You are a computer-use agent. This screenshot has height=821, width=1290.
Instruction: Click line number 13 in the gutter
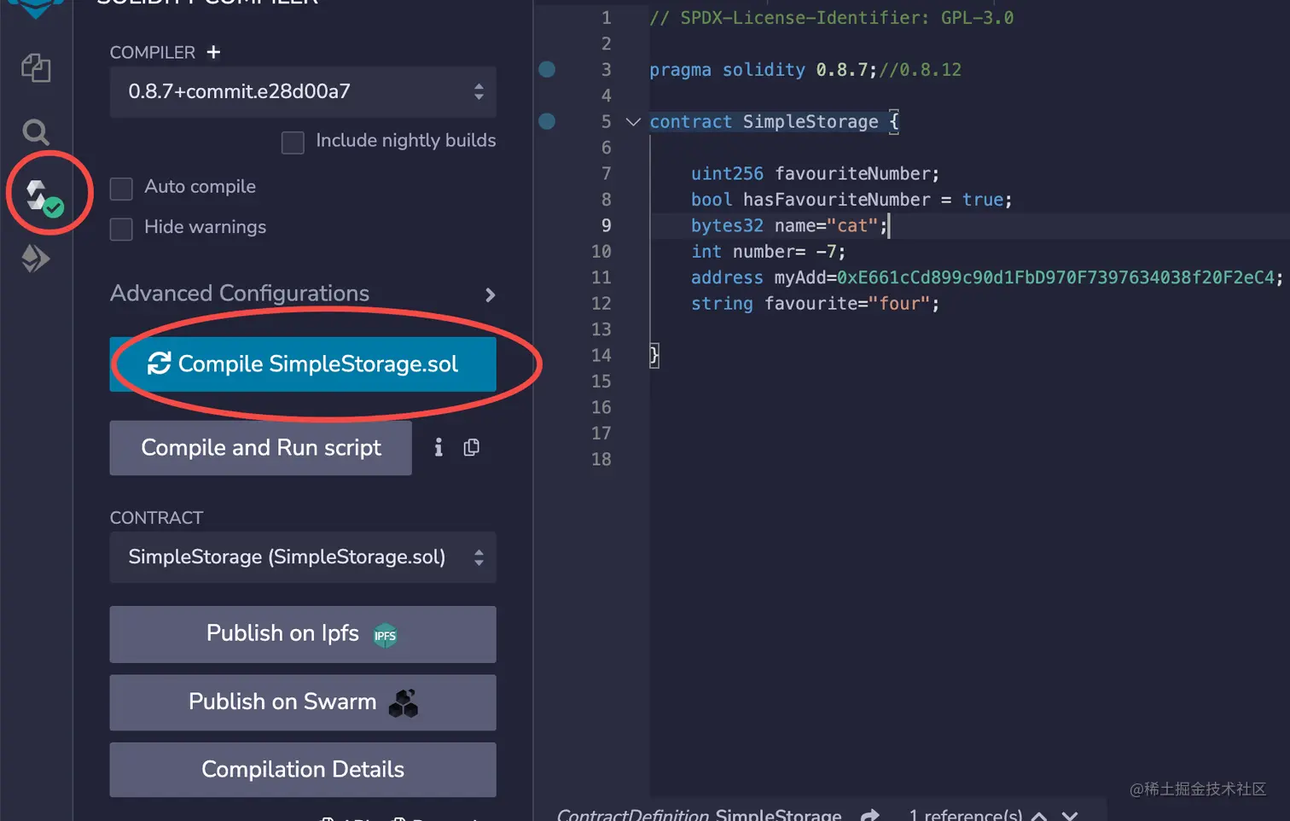pyautogui.click(x=601, y=329)
